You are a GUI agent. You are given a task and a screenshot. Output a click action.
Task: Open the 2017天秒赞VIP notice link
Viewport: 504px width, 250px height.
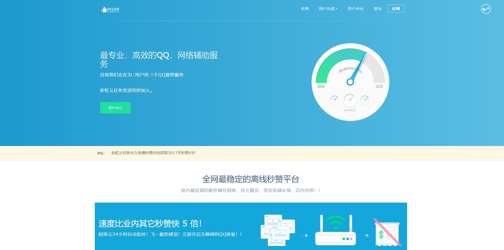(x=153, y=153)
